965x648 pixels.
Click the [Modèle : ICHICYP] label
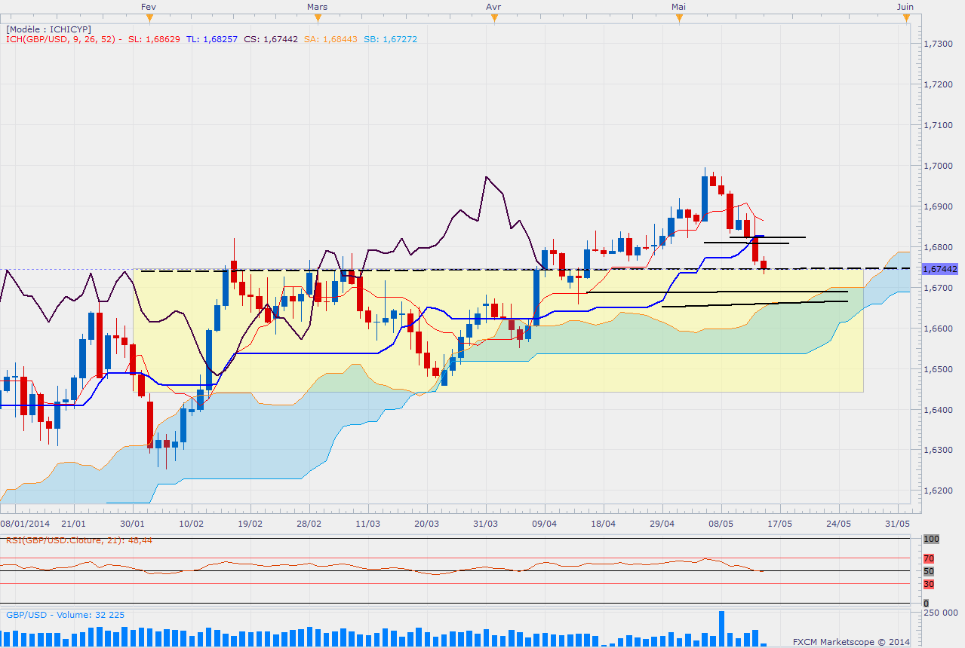pos(49,29)
